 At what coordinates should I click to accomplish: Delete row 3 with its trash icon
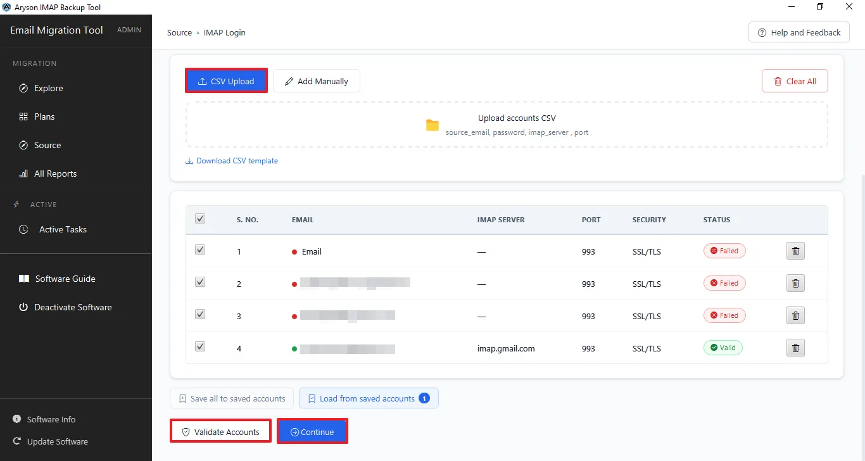795,315
